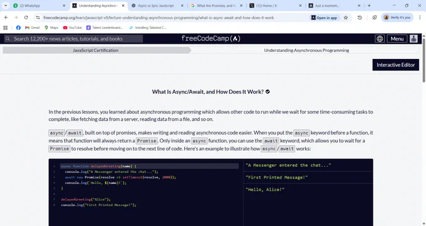Open the YouTube bookmark

pyautogui.click(x=72, y=28)
